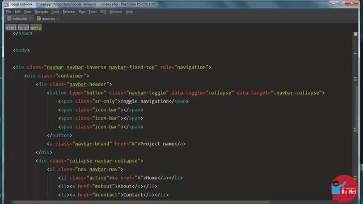Click the inspection status indicator atop the gutter
363x204 pixels.
point(356,34)
